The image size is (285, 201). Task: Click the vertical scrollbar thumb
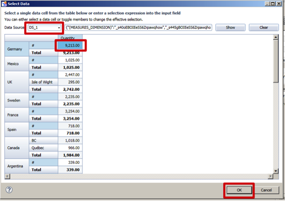[x=276, y=61]
